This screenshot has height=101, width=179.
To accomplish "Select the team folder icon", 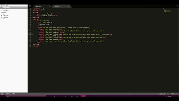I will (4, 18).
